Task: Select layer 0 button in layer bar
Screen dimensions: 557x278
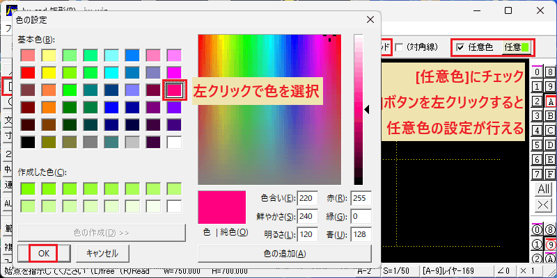Action: pos(537,72)
